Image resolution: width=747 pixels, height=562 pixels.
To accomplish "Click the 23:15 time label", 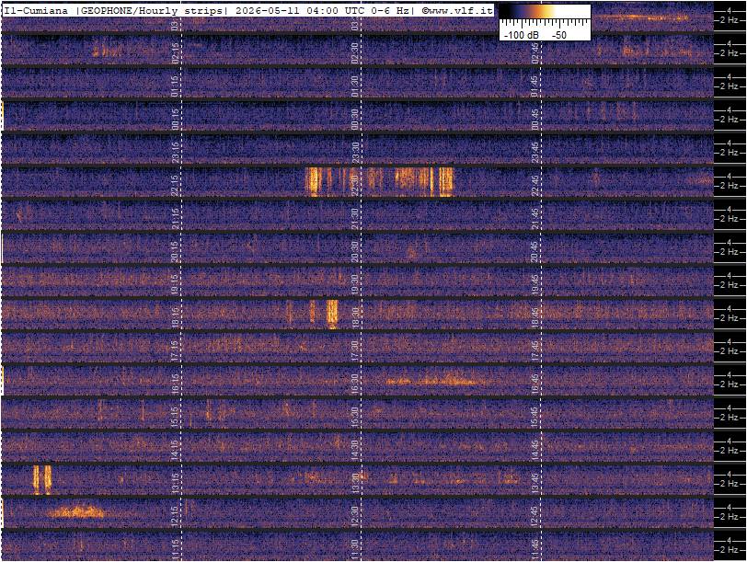I will [175, 152].
